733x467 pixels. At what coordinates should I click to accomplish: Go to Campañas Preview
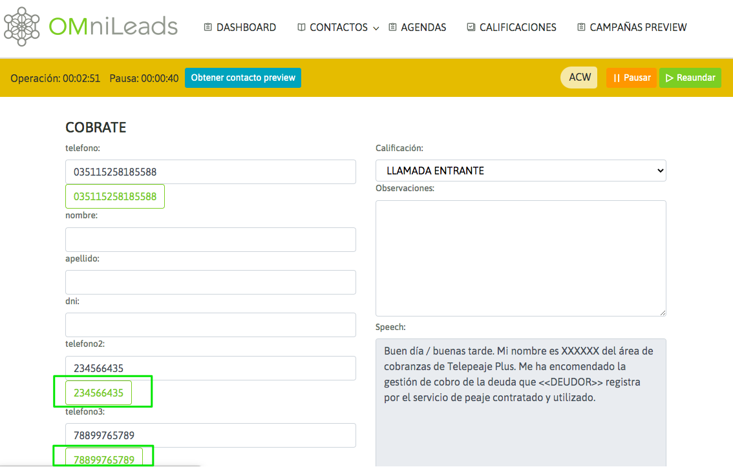coord(637,27)
